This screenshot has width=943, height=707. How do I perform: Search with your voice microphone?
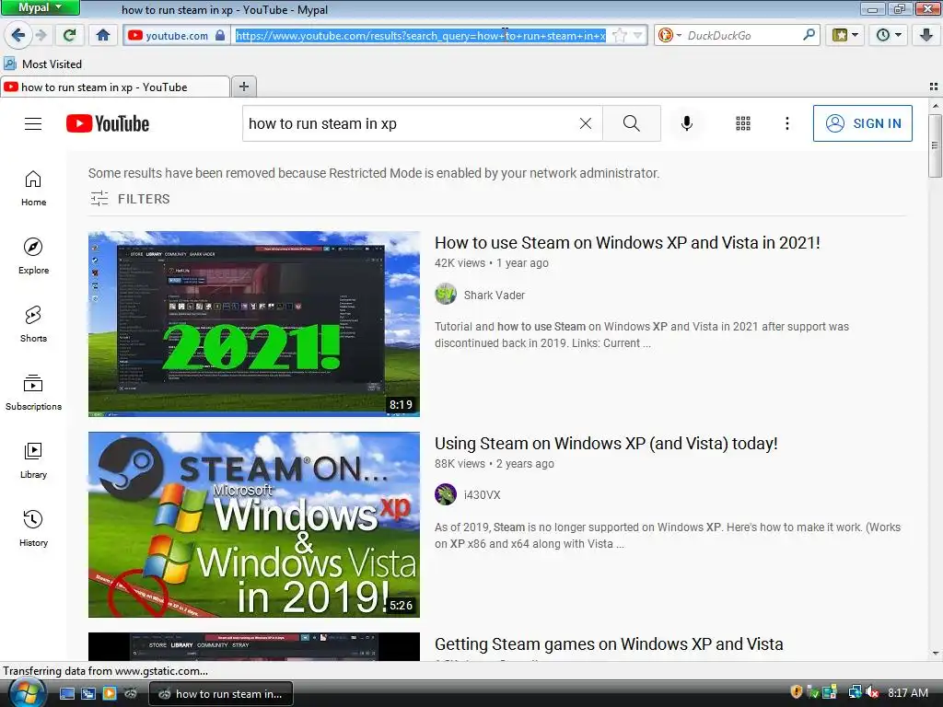pos(686,123)
